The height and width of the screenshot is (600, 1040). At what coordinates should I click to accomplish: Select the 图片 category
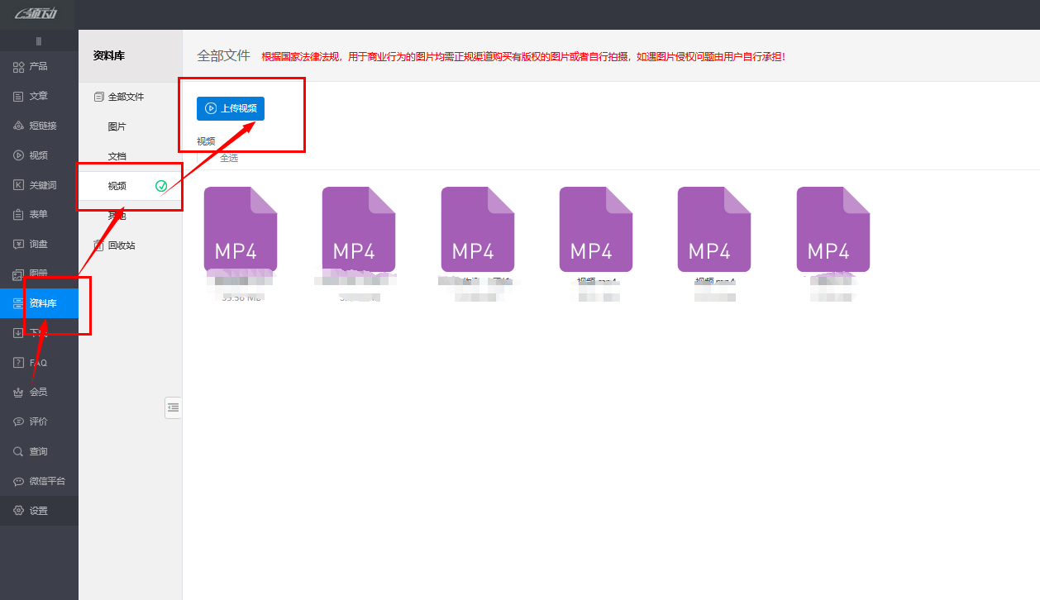coord(117,126)
